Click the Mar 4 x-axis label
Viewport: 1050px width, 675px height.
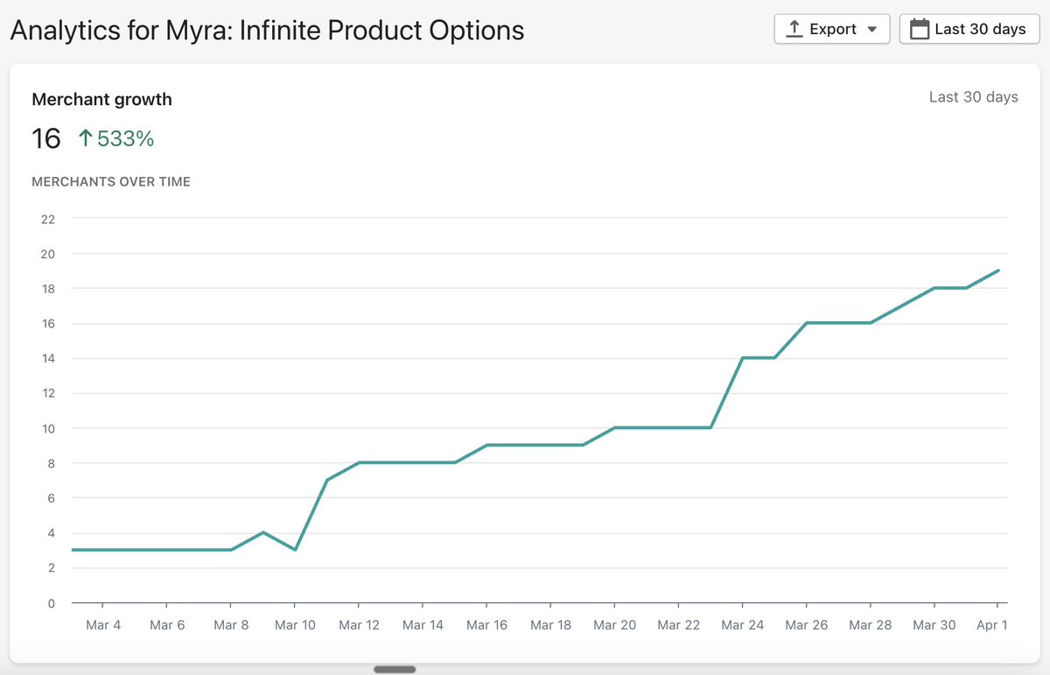(x=103, y=625)
